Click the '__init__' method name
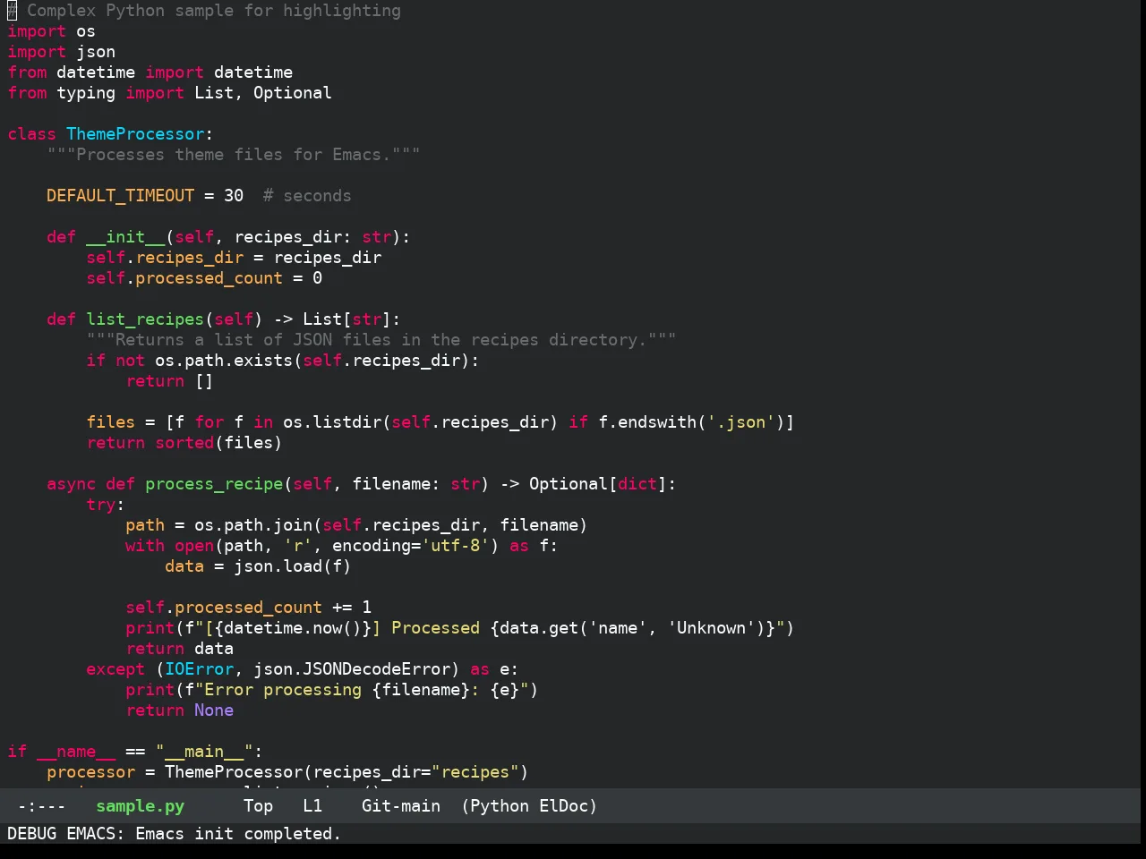The height and width of the screenshot is (859, 1146). tap(125, 237)
